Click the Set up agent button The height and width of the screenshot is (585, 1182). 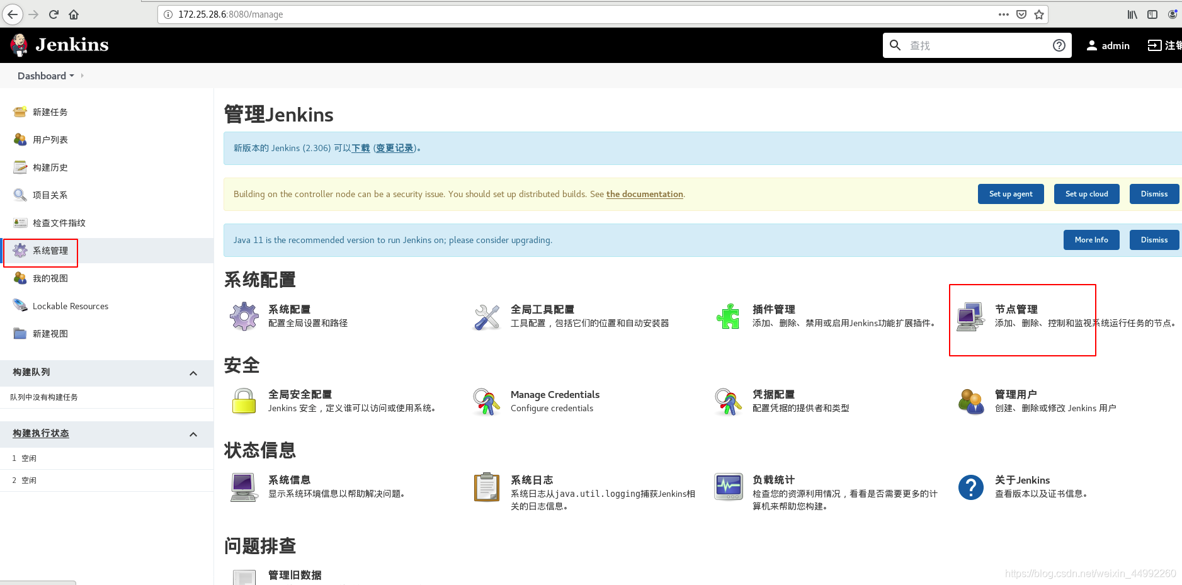tap(1011, 194)
